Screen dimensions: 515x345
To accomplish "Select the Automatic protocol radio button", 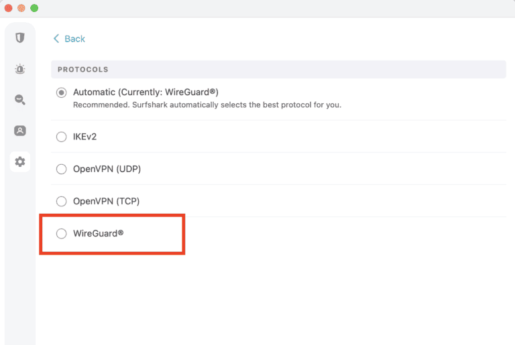I will pyautogui.click(x=62, y=92).
